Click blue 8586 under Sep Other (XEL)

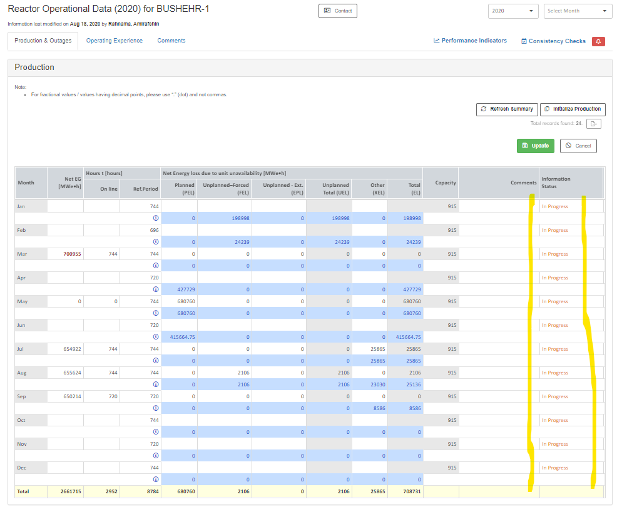pyautogui.click(x=379, y=408)
